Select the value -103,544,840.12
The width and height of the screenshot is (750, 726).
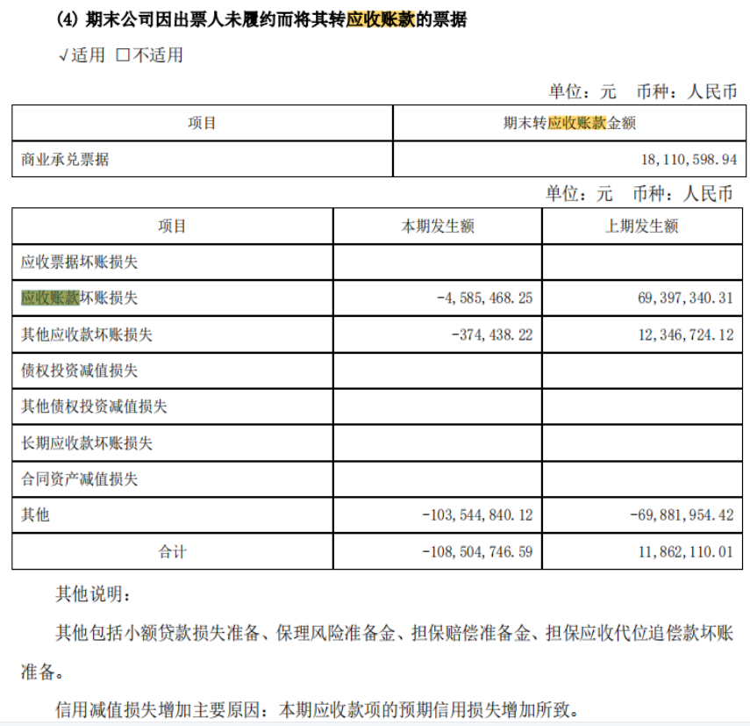(x=477, y=515)
